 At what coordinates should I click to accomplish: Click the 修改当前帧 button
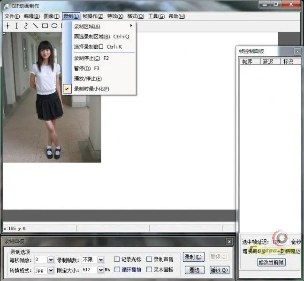pyautogui.click(x=271, y=262)
